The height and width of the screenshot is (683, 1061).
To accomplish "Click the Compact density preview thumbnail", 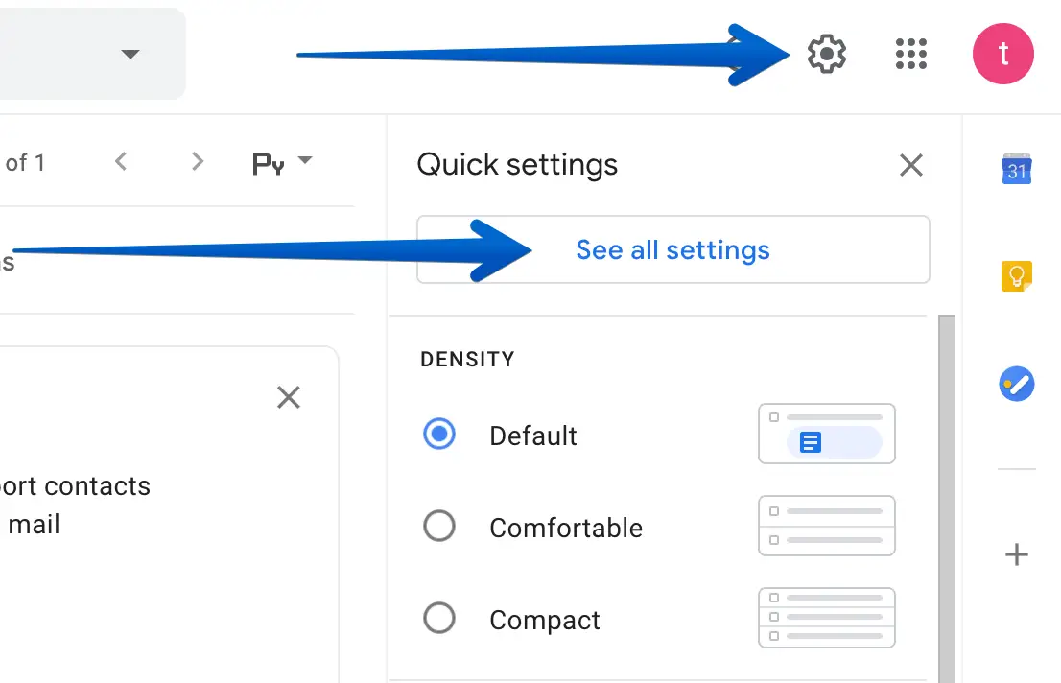I will 826,618.
